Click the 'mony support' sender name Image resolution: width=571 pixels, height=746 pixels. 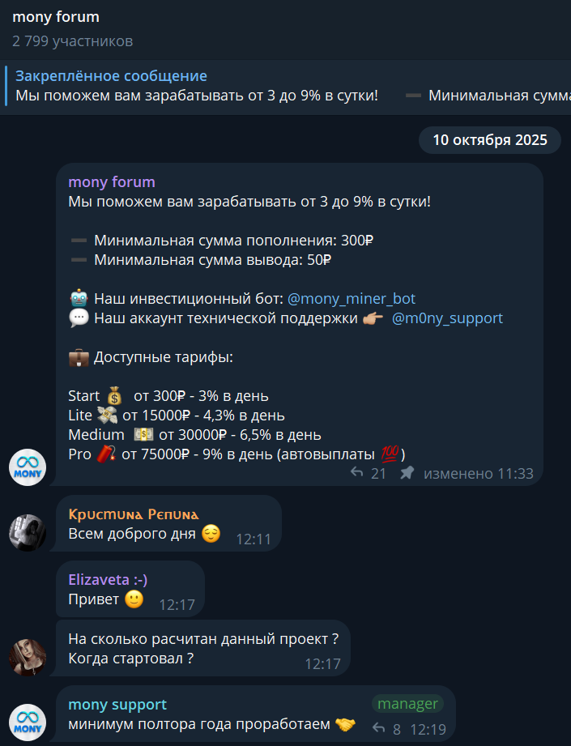[117, 705]
